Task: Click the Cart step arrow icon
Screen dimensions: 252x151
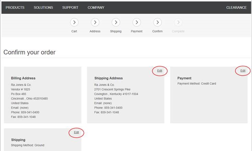Action: click(74, 22)
